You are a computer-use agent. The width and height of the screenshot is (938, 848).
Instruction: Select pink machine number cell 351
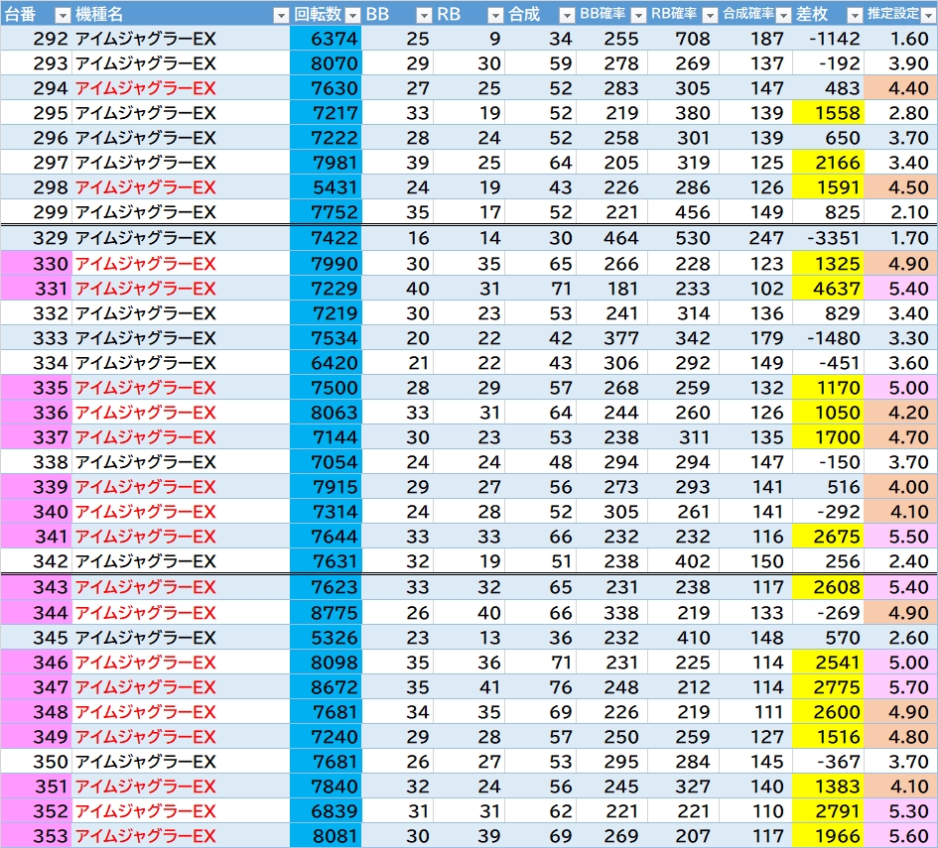[36, 787]
